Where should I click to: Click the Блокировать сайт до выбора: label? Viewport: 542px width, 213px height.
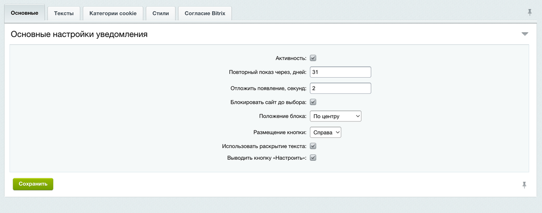(269, 102)
